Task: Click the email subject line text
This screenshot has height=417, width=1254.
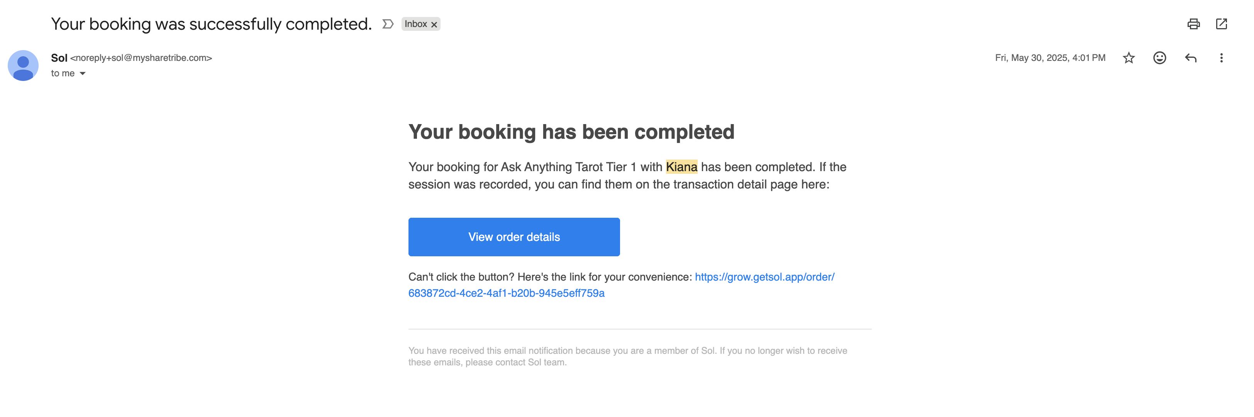Action: [211, 24]
